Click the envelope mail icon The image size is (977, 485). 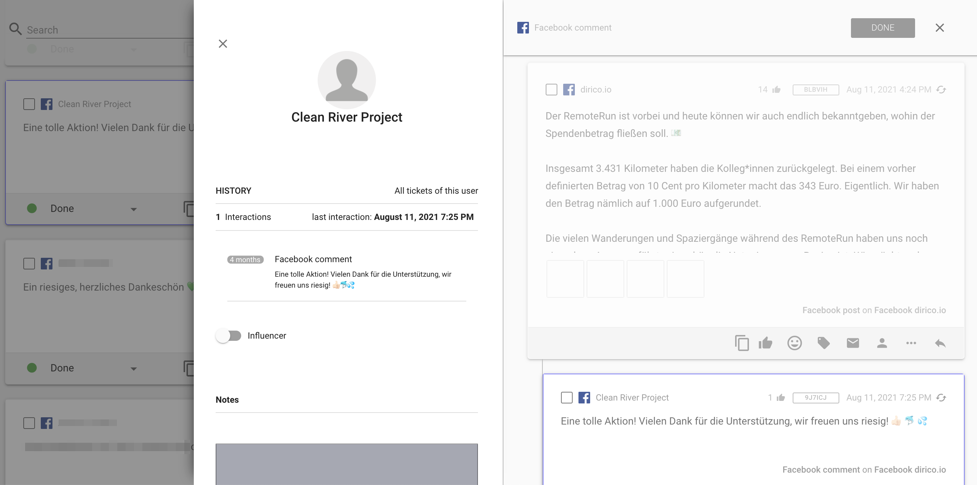pos(853,343)
